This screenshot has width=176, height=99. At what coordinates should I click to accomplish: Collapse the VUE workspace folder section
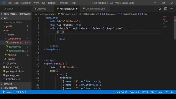point(16,18)
